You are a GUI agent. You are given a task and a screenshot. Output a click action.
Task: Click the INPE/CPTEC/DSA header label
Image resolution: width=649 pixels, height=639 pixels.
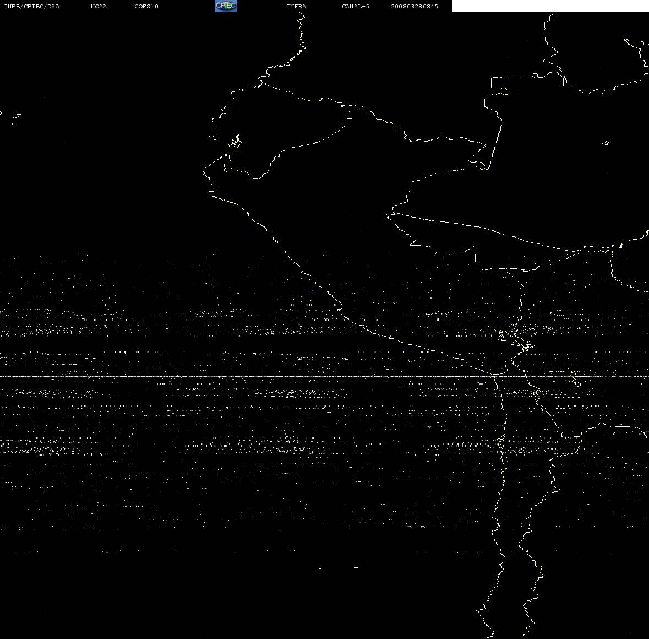click(x=31, y=6)
